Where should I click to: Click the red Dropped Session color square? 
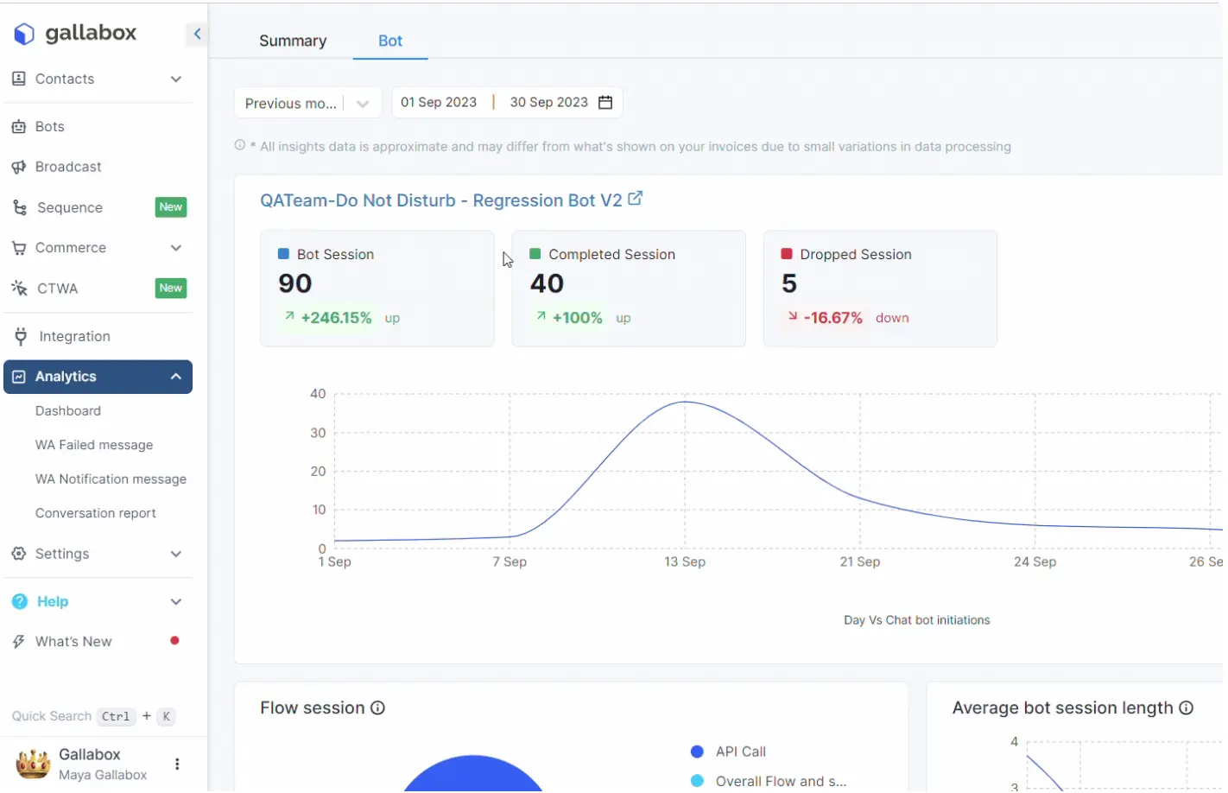coord(787,254)
